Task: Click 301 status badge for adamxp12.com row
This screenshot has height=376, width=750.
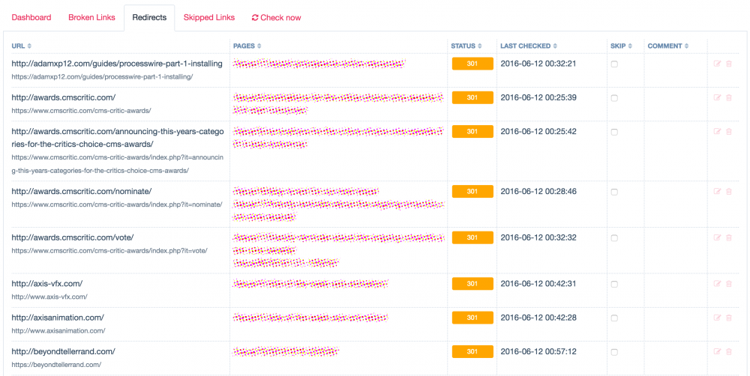Action: pos(472,64)
